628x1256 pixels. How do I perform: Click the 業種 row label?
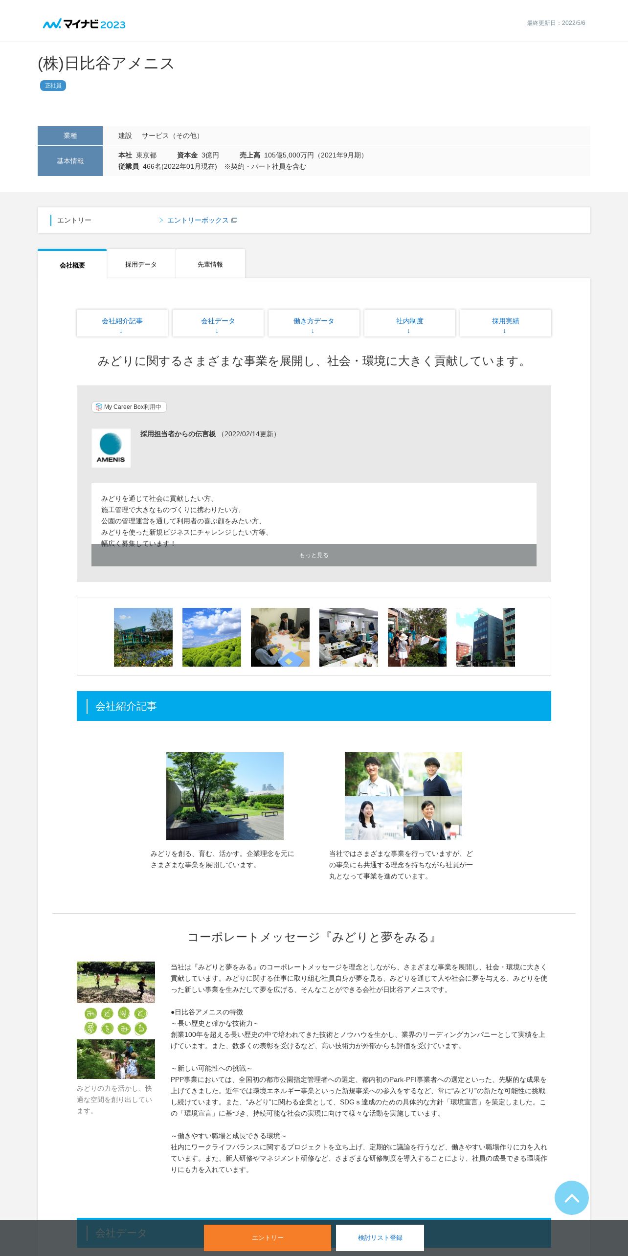click(70, 135)
